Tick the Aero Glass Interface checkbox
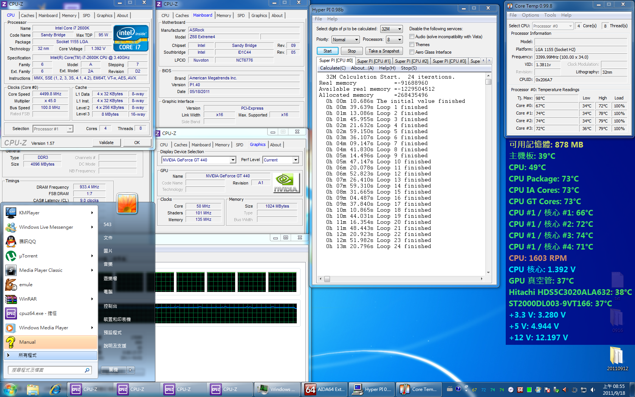 click(412, 52)
